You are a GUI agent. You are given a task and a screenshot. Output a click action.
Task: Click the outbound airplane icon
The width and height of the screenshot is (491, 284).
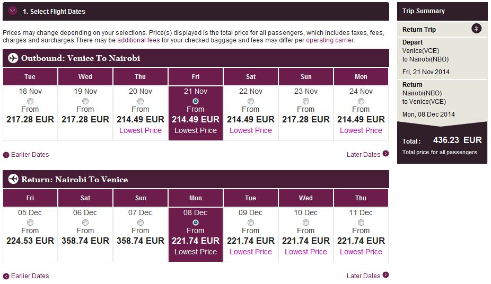click(x=13, y=58)
